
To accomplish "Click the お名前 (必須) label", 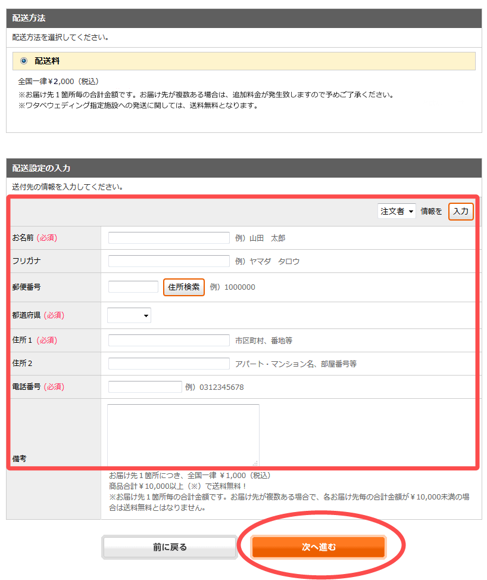I will coord(35,237).
